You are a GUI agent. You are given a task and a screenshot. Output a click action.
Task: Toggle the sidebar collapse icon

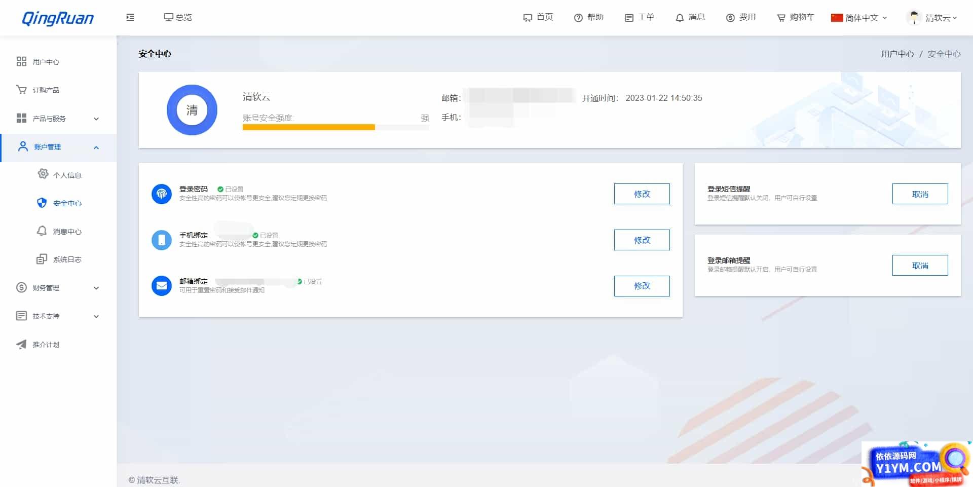click(130, 17)
